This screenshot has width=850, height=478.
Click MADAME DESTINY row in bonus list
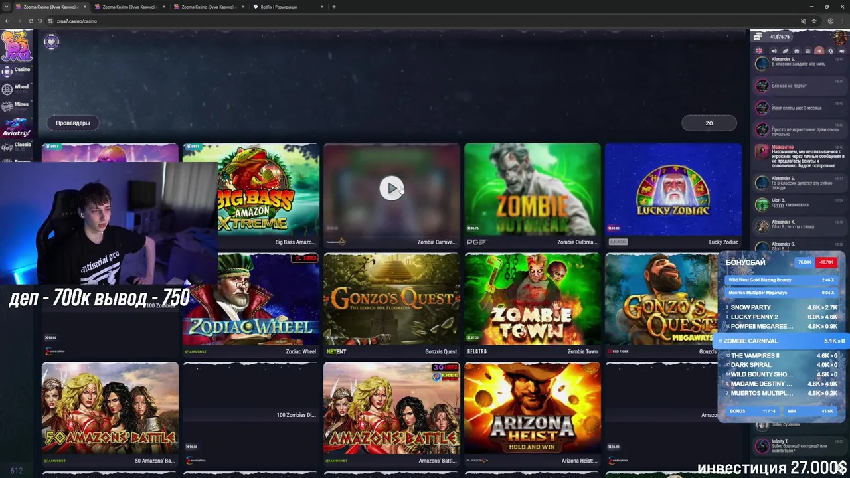[x=782, y=384]
